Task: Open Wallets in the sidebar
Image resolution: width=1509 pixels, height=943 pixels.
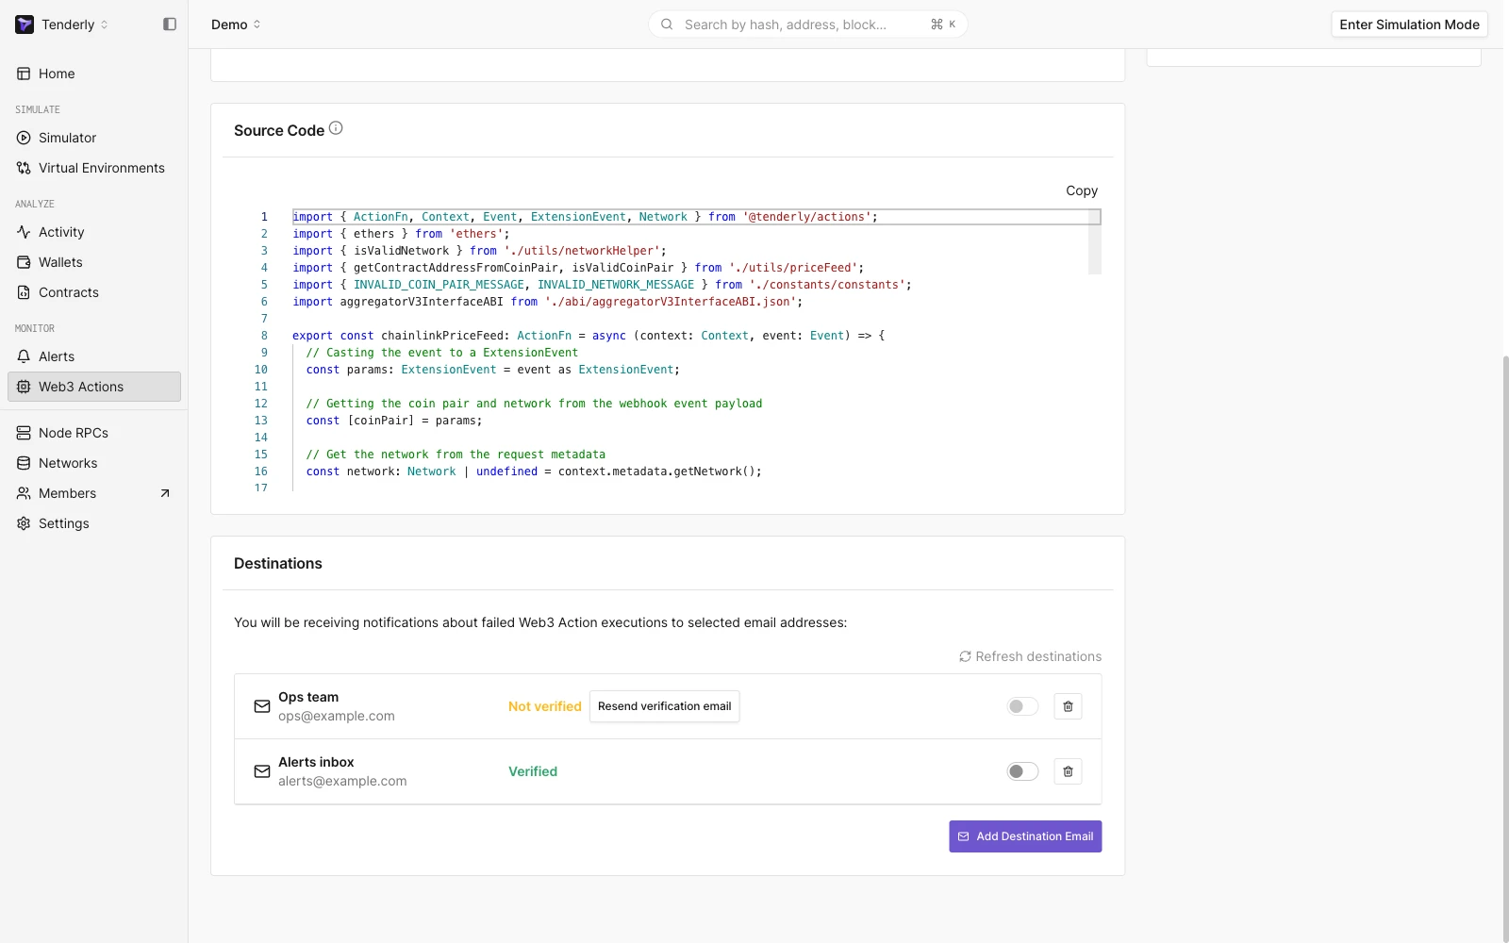Action: (93, 262)
